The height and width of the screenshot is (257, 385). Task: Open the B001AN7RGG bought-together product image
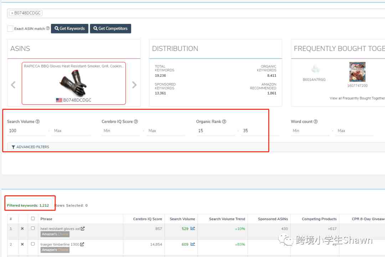pos(315,70)
